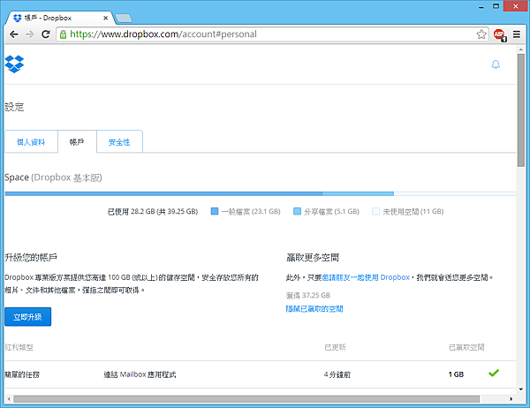Click the horizontal scrollbar right arrow
This screenshot has width=530, height=408.
pos(511,399)
